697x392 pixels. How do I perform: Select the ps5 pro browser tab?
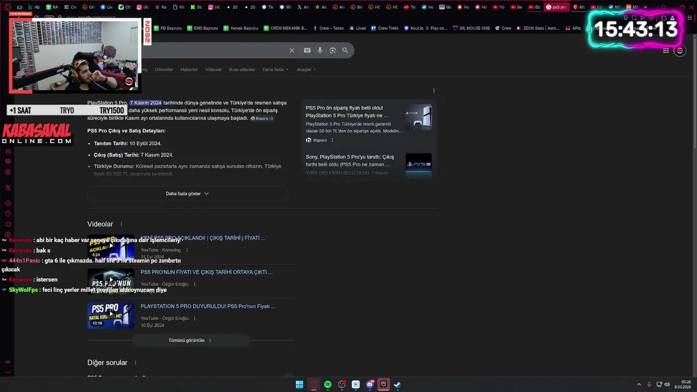pos(556,7)
